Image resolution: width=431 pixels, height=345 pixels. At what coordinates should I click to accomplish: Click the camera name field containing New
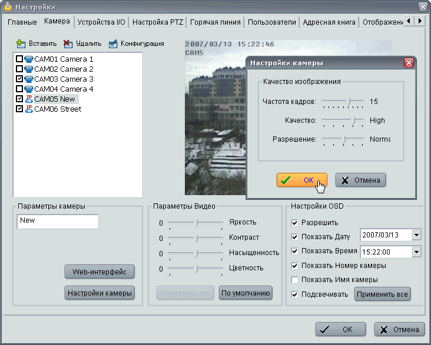tap(58, 222)
